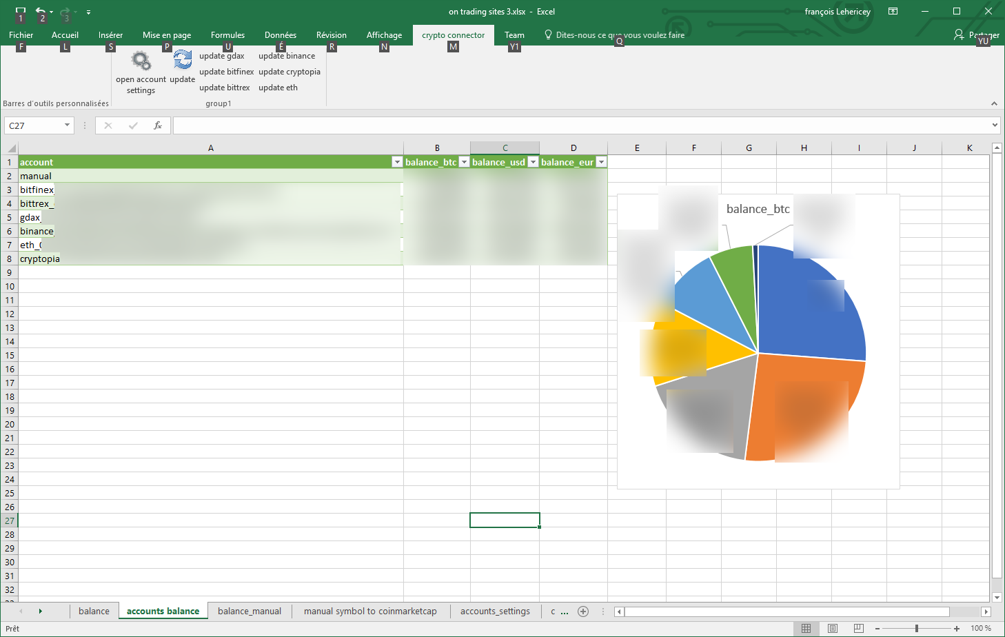
Task: Click the zoom in plus icon
Action: coord(957,629)
